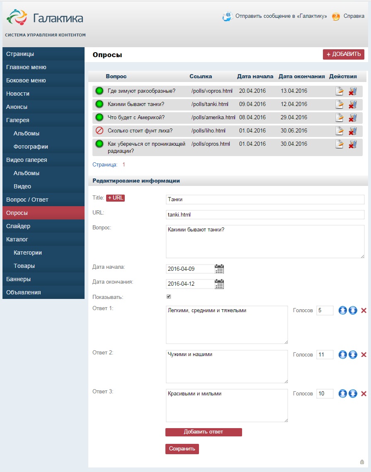Edit the poll 'Где зимуют ракообразные?'

click(x=339, y=91)
